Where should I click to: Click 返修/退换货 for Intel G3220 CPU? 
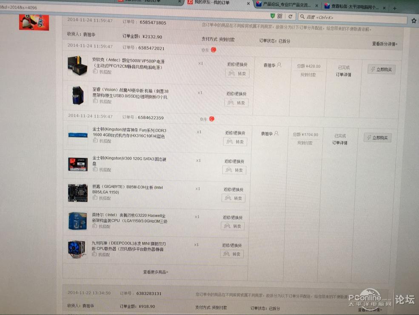pyautogui.click(x=233, y=217)
